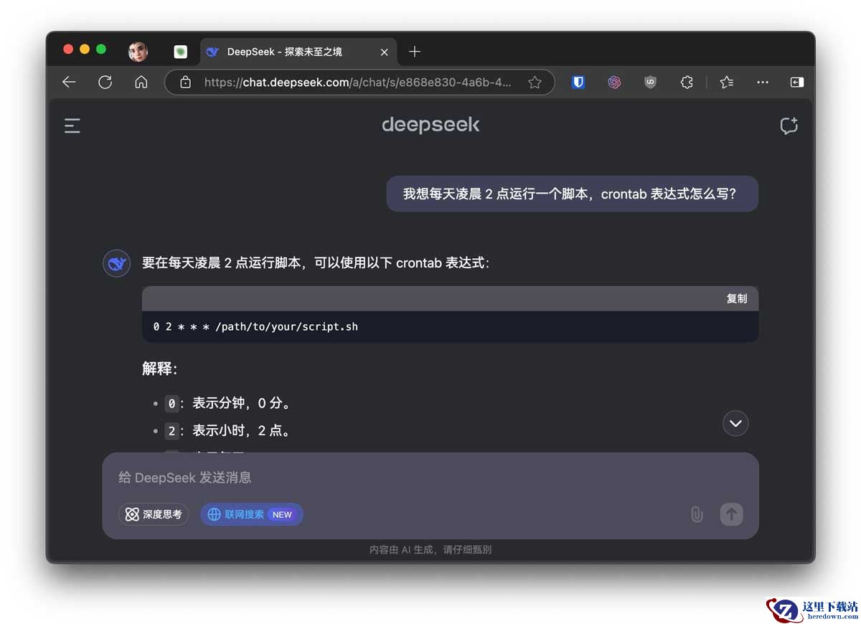Send the message with the up-arrow button
The height and width of the screenshot is (624, 861).
click(731, 514)
